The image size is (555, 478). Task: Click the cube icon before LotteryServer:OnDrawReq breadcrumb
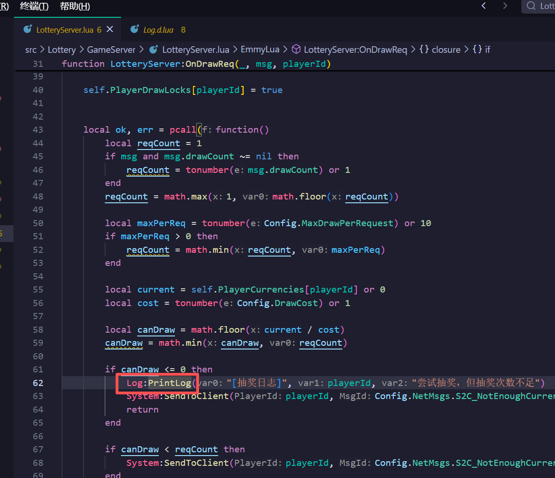(x=296, y=50)
